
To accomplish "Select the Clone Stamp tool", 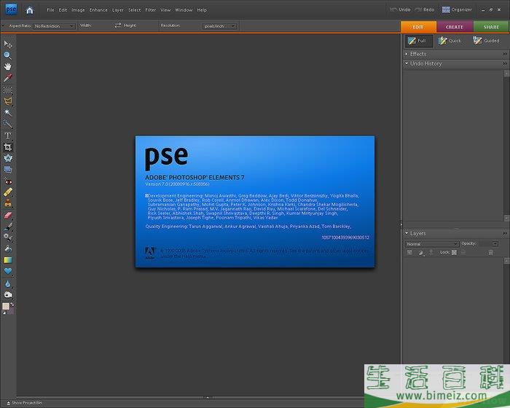I will pyautogui.click(x=8, y=204).
